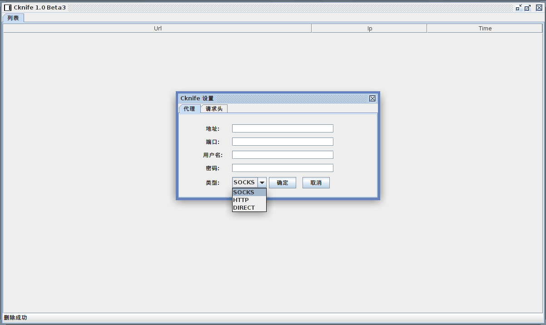The height and width of the screenshot is (325, 546).
Task: Click the 地址: label
Action: point(213,129)
